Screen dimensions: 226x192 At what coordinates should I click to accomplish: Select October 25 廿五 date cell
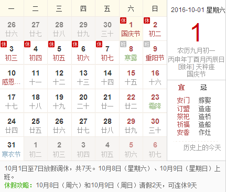(x=36, y=125)
